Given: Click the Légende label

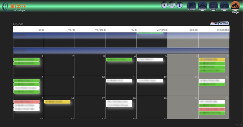Looking at the screenshot, I should pyautogui.click(x=18, y=24).
